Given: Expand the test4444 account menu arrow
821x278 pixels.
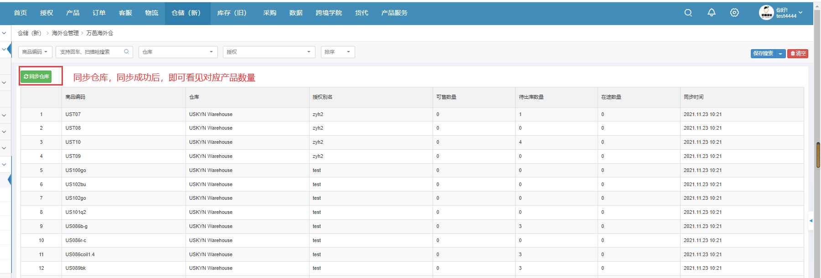Looking at the screenshot, I should point(800,13).
